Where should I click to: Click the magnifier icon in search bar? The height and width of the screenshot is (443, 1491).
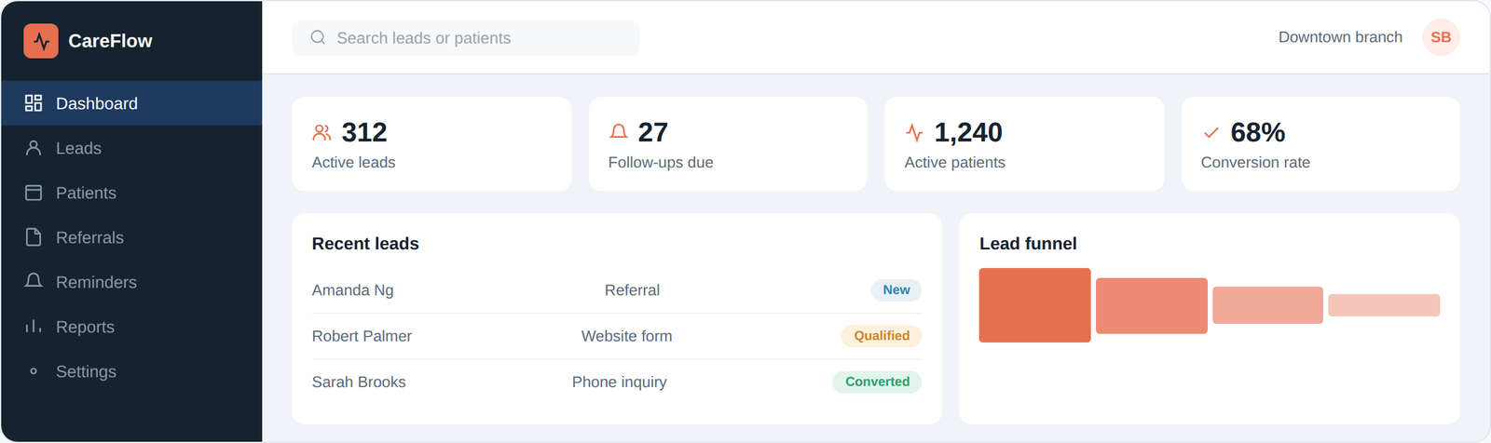tap(318, 37)
